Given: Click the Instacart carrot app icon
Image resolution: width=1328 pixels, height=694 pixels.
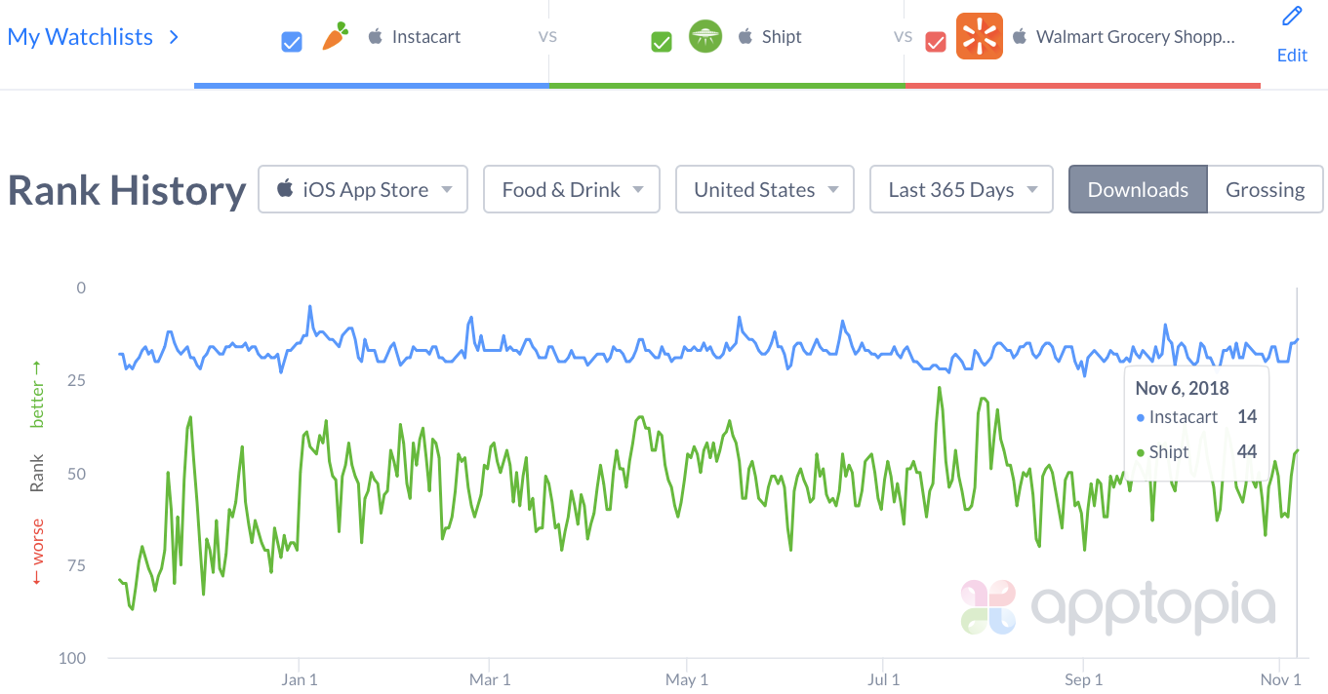Looking at the screenshot, I should (x=334, y=38).
